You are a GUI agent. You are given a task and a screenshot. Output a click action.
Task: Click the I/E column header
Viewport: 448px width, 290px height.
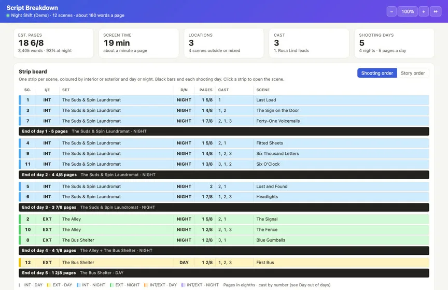tap(47, 90)
